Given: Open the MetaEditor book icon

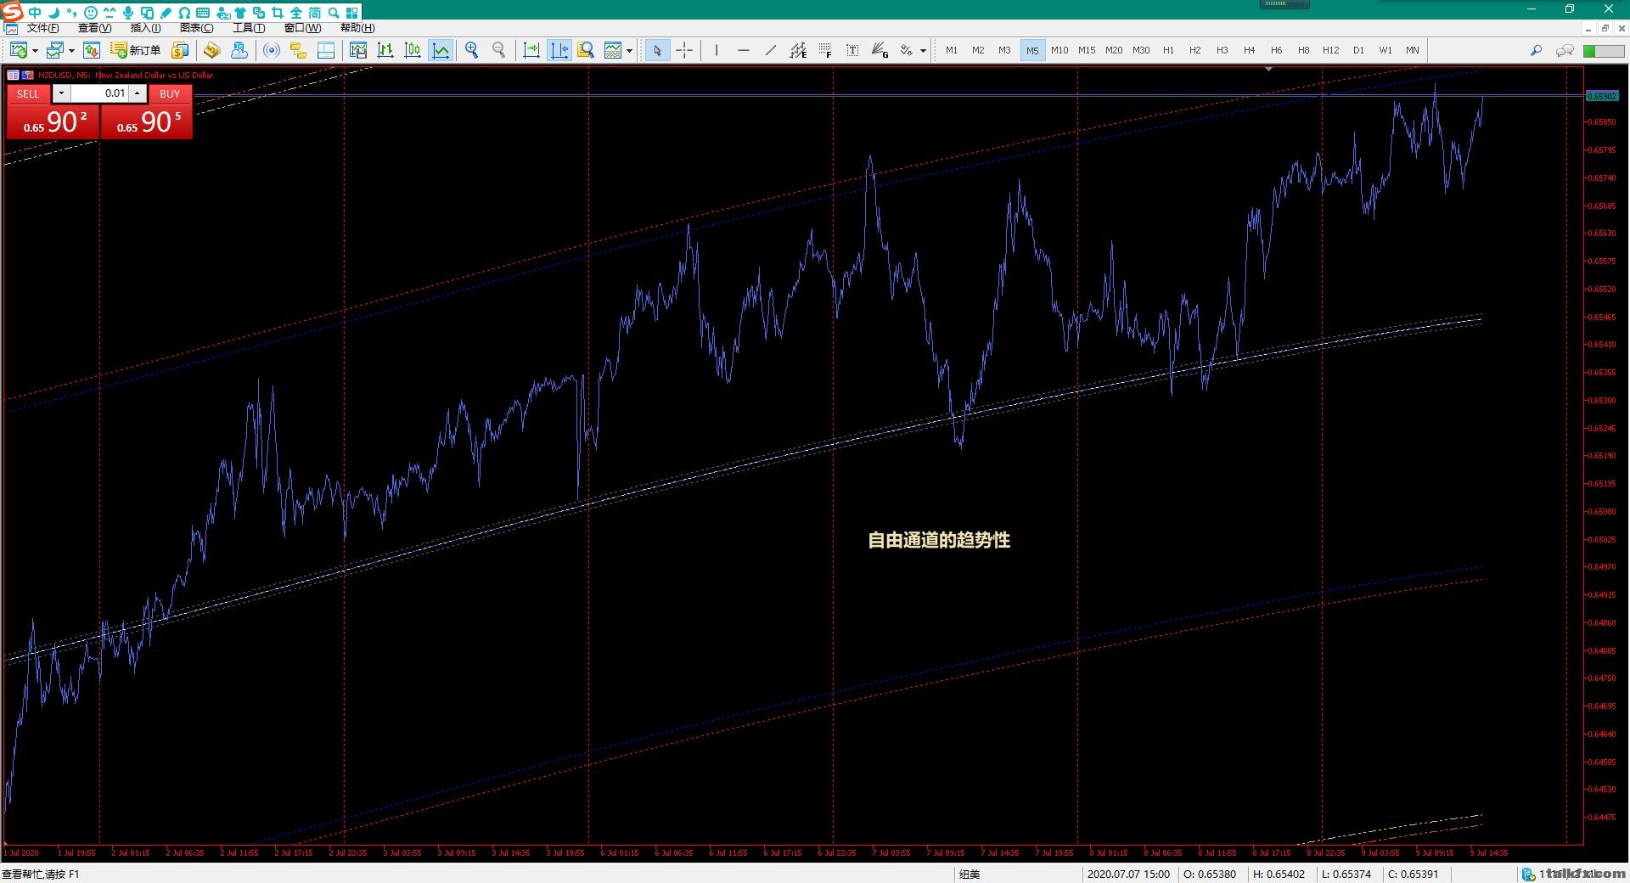Looking at the screenshot, I should pyautogui.click(x=212, y=51).
